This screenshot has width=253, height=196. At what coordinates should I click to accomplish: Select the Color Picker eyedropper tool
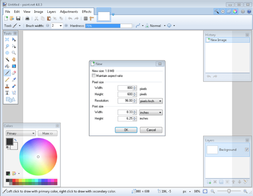point(14,80)
